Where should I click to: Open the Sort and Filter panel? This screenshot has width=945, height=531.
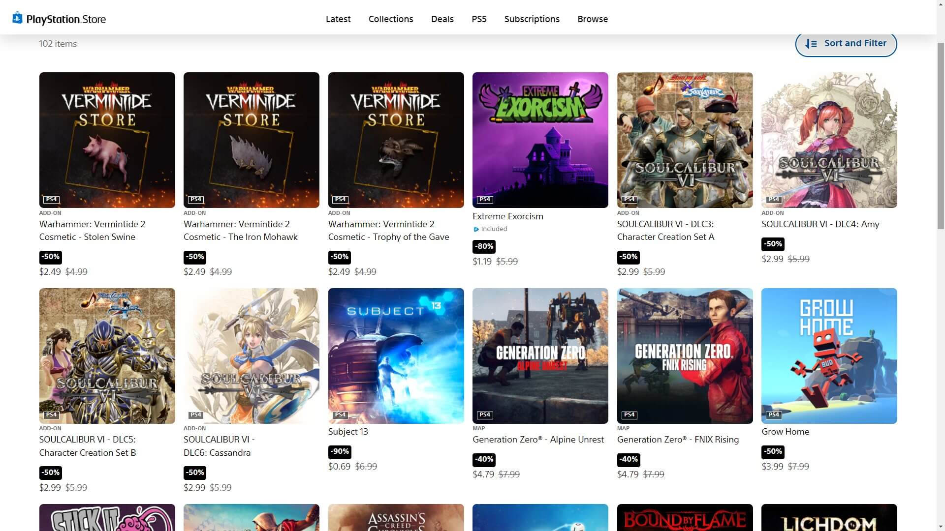[x=846, y=44]
